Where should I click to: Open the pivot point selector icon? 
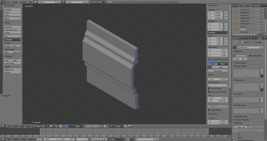[57, 126]
